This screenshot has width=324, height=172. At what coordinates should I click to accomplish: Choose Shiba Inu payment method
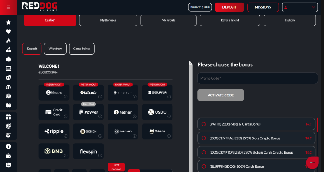[157, 132]
